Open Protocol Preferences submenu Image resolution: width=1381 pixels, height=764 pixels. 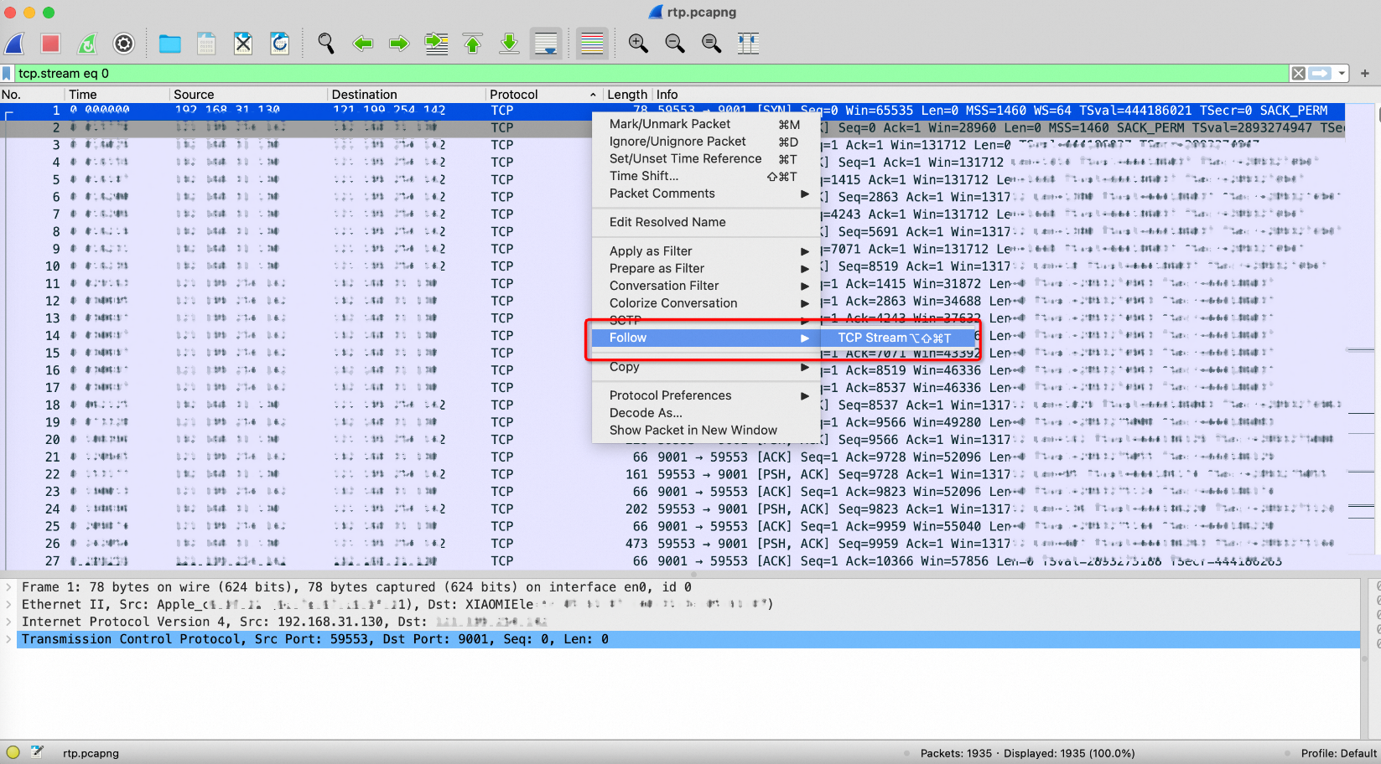pyautogui.click(x=705, y=395)
